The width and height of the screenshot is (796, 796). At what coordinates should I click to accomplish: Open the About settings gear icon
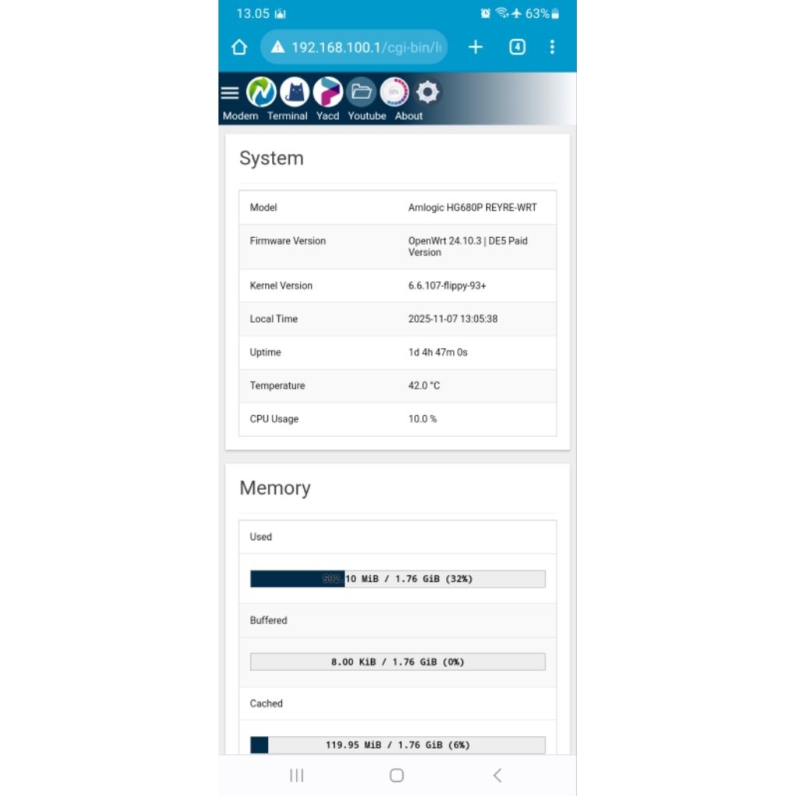click(x=427, y=91)
